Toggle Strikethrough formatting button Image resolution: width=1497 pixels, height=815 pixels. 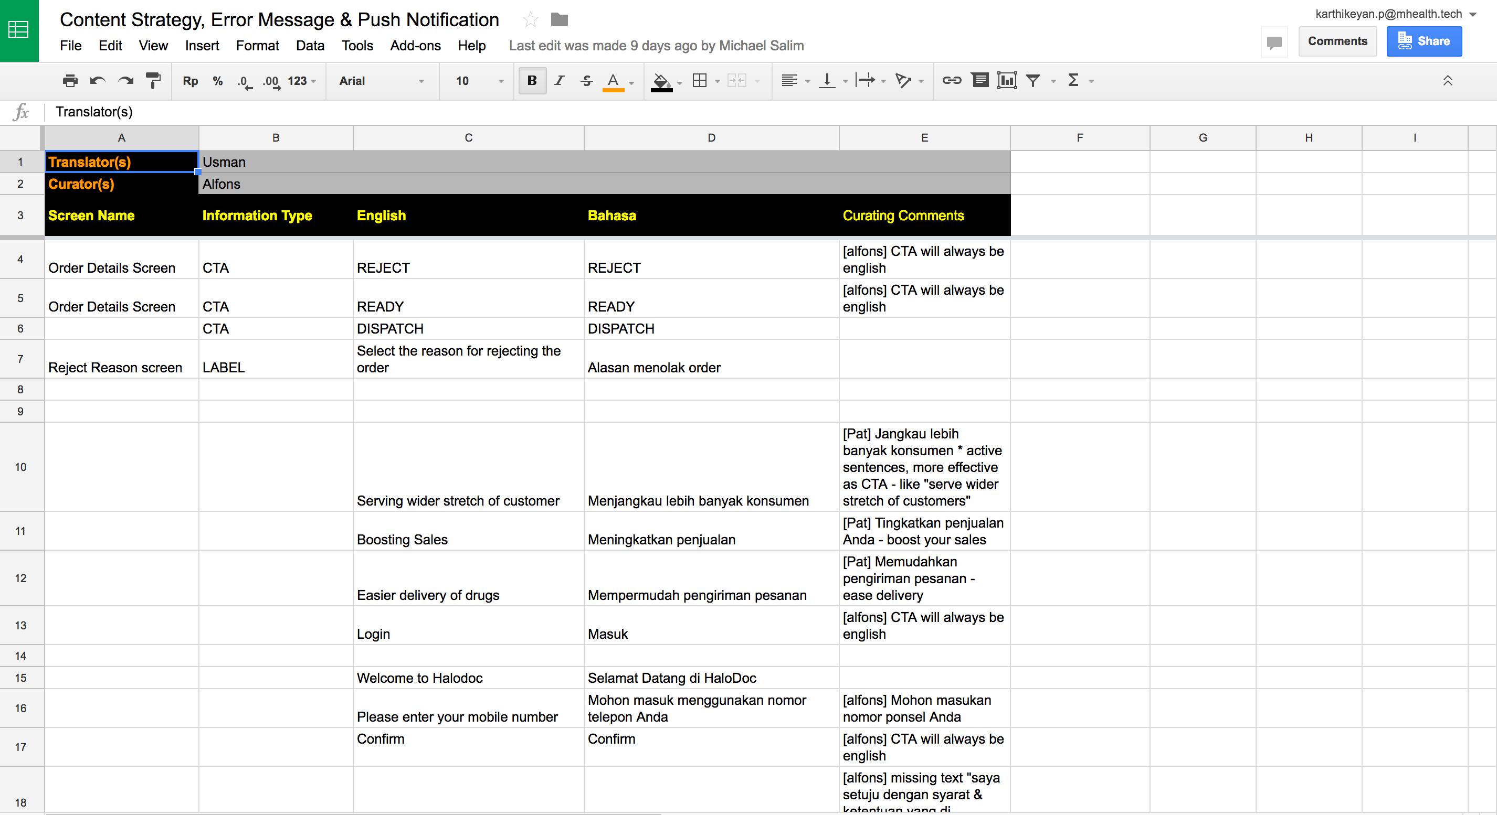586,81
